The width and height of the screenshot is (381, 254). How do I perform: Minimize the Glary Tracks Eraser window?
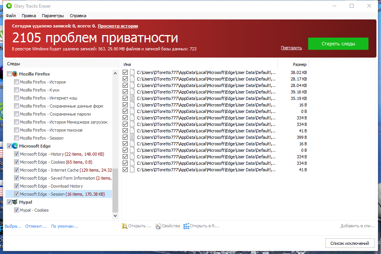(x=335, y=6)
